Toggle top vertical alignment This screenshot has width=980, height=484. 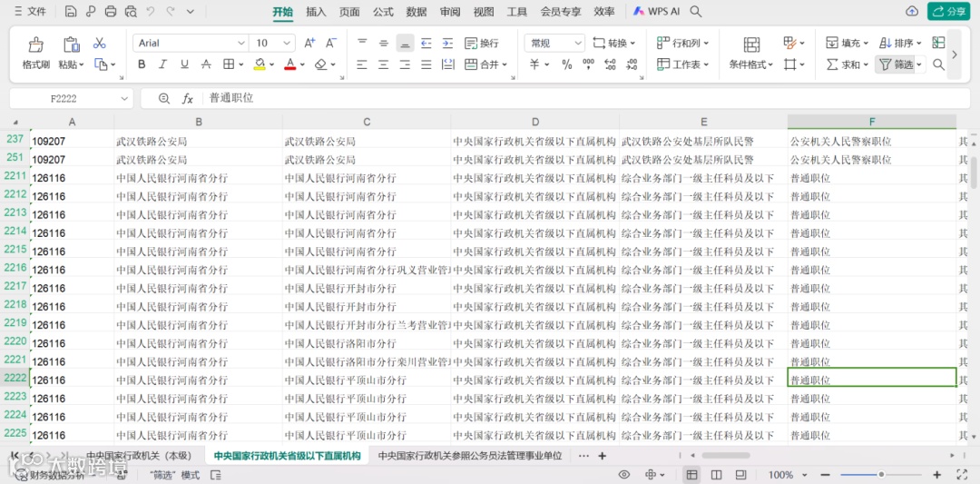pyautogui.click(x=362, y=44)
